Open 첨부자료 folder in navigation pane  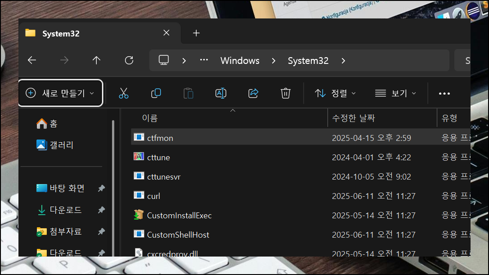point(59,231)
